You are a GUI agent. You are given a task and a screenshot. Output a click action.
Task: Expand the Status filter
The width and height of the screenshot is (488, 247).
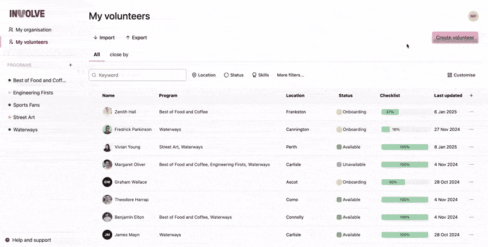tap(234, 75)
